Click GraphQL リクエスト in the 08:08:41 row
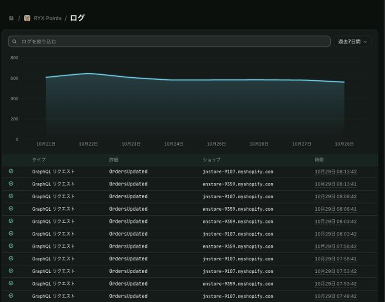 click(53, 209)
